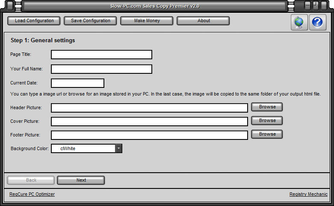Click the Cover Picture path field
This screenshot has height=206, width=334.
149,122
